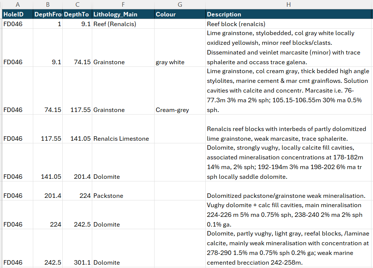This screenshot has height=268, width=373.
Task: Select column A header
Action: point(18,4)
